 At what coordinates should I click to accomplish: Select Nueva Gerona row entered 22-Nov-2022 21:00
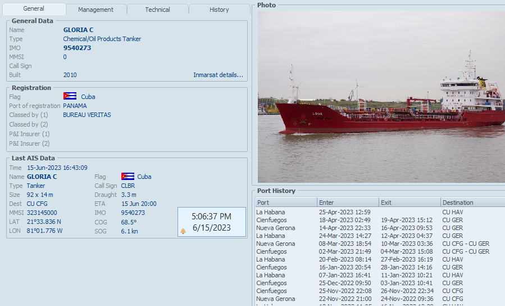click(x=380, y=299)
